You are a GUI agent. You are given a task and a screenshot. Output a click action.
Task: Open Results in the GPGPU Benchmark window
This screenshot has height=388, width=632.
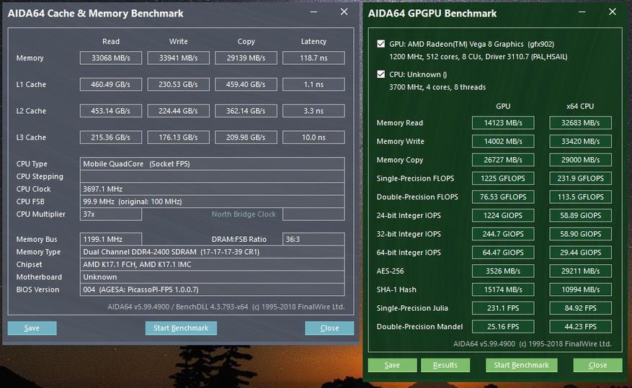[x=445, y=365]
